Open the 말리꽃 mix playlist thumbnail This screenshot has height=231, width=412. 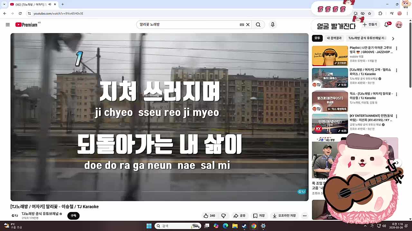coord(330,102)
